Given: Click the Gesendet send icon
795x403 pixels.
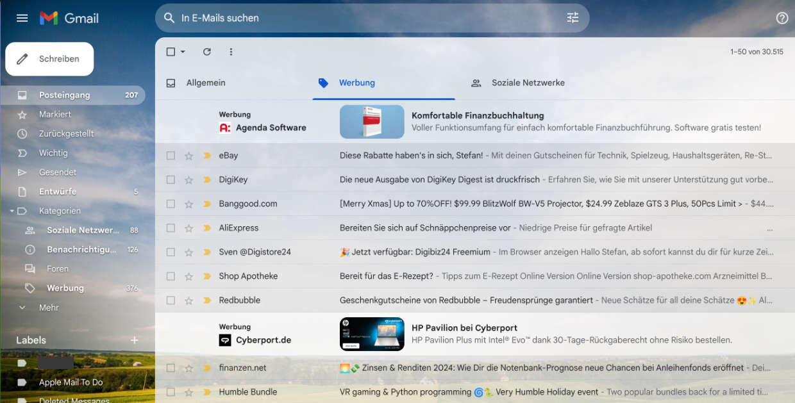Looking at the screenshot, I should [x=22, y=172].
